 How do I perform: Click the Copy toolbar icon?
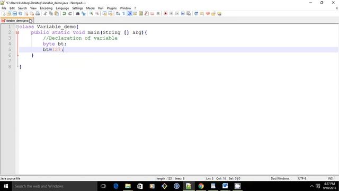(51, 13)
